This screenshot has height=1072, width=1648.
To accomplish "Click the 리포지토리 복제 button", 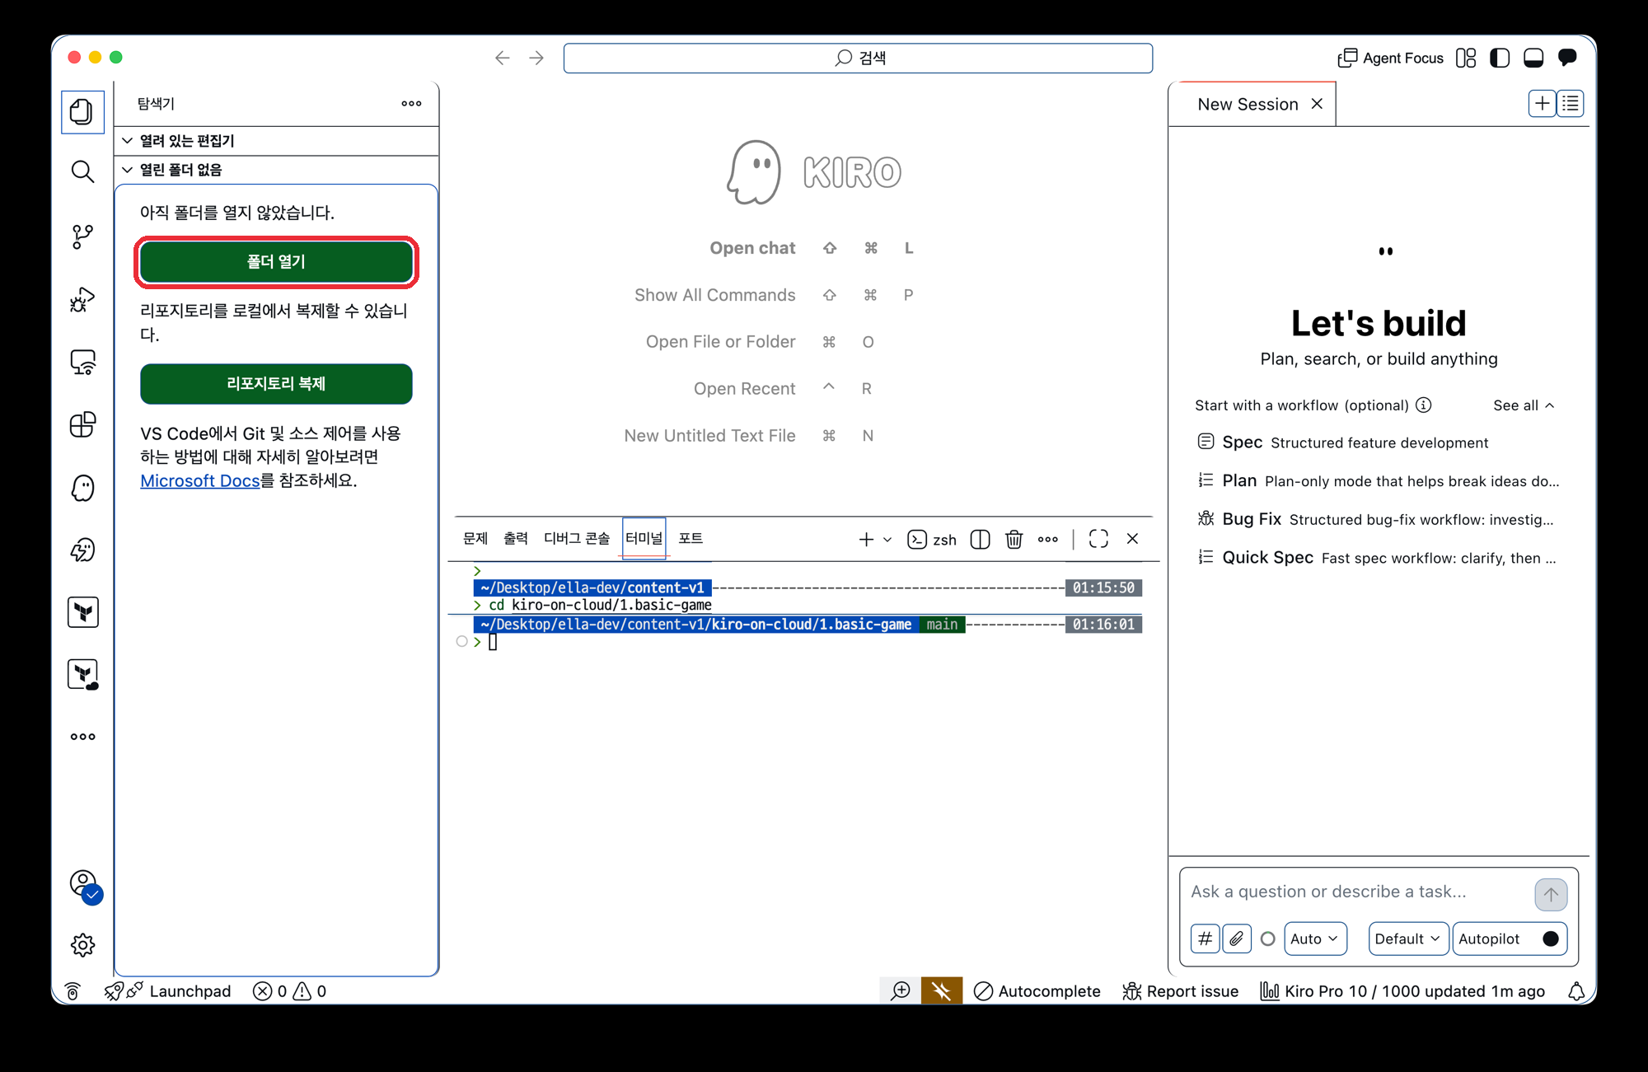I will (276, 384).
